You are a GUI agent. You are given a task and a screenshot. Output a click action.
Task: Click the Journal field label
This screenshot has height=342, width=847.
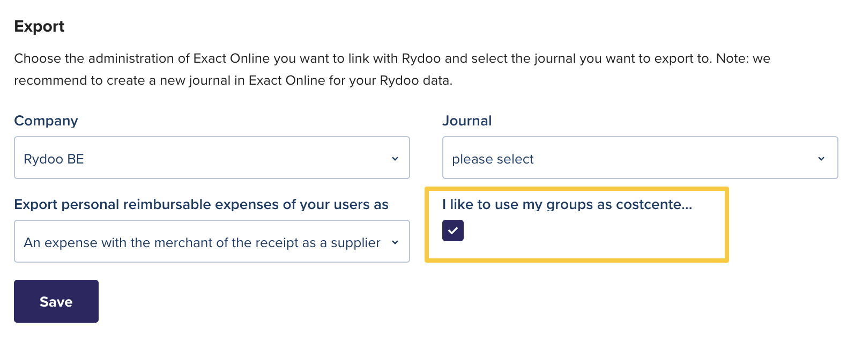(467, 121)
